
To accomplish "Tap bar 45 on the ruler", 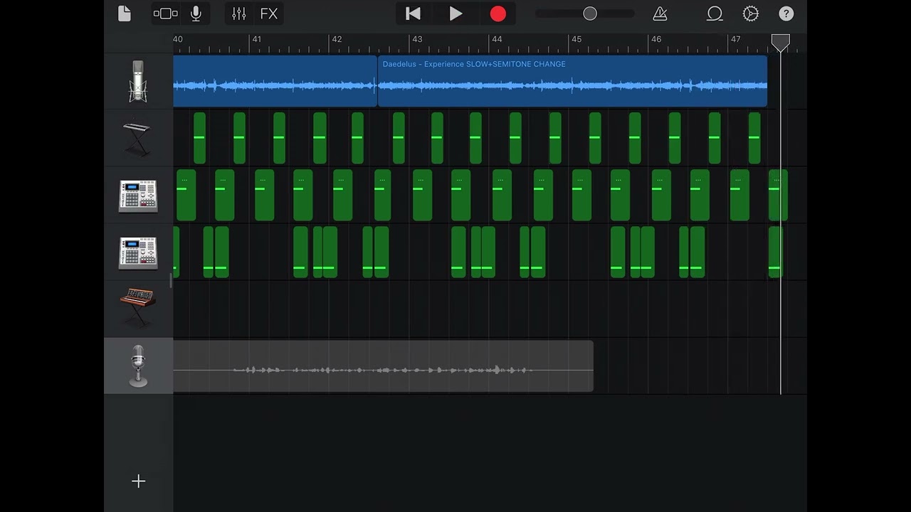I will tap(576, 39).
